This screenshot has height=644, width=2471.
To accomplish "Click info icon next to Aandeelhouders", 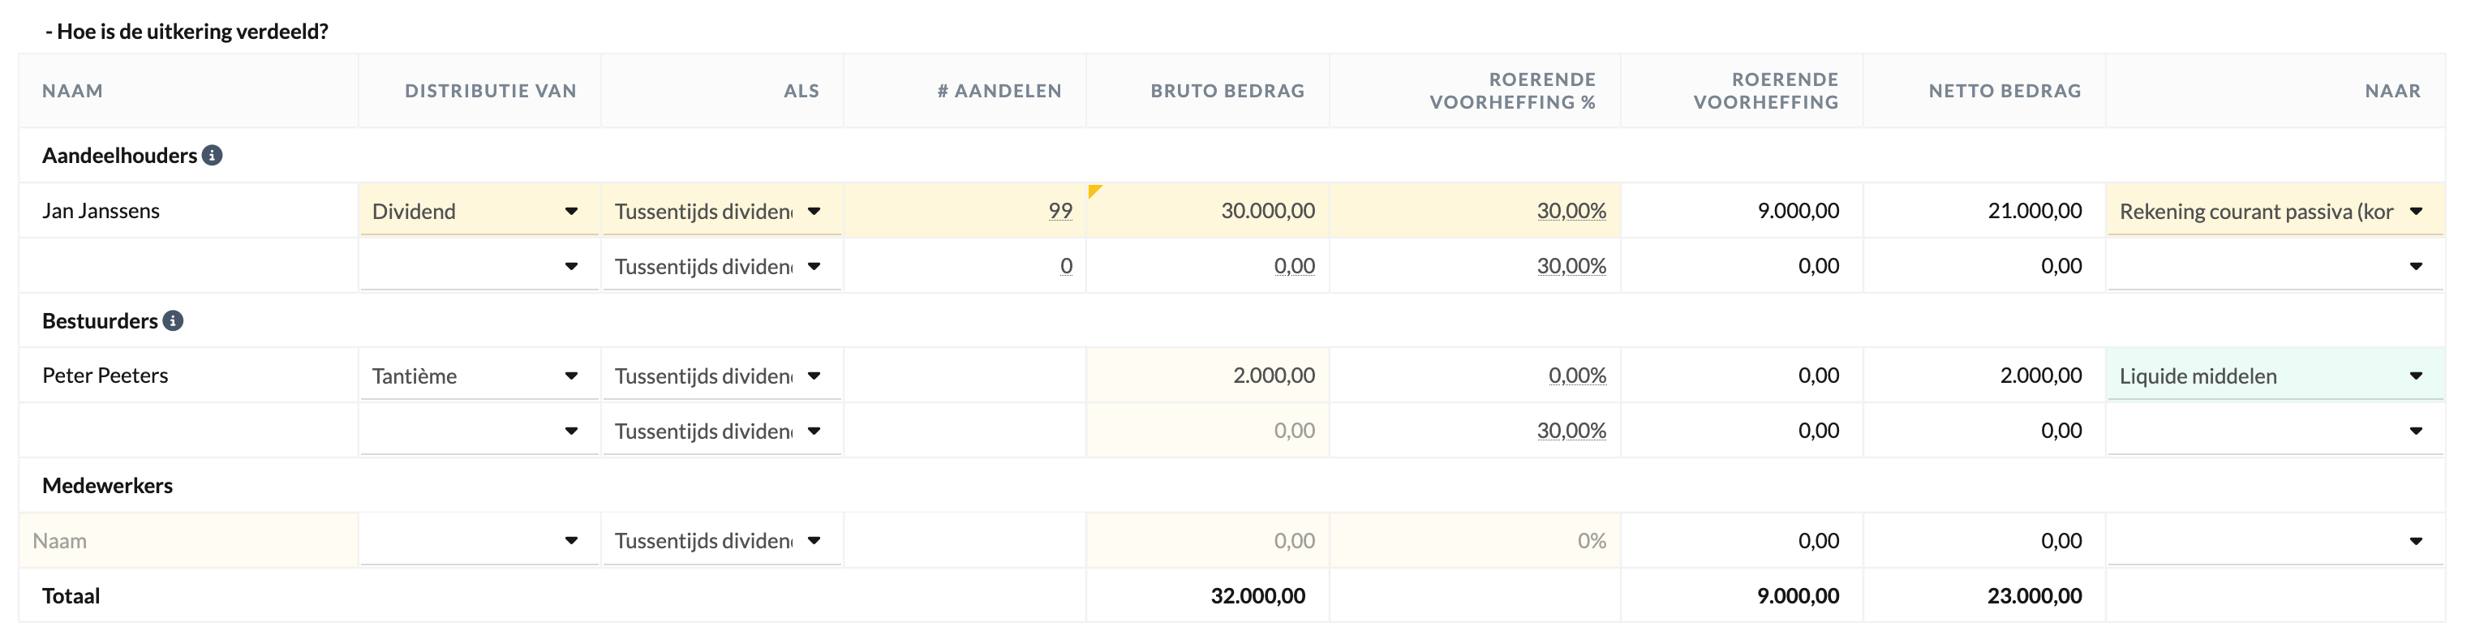I will pos(212,156).
